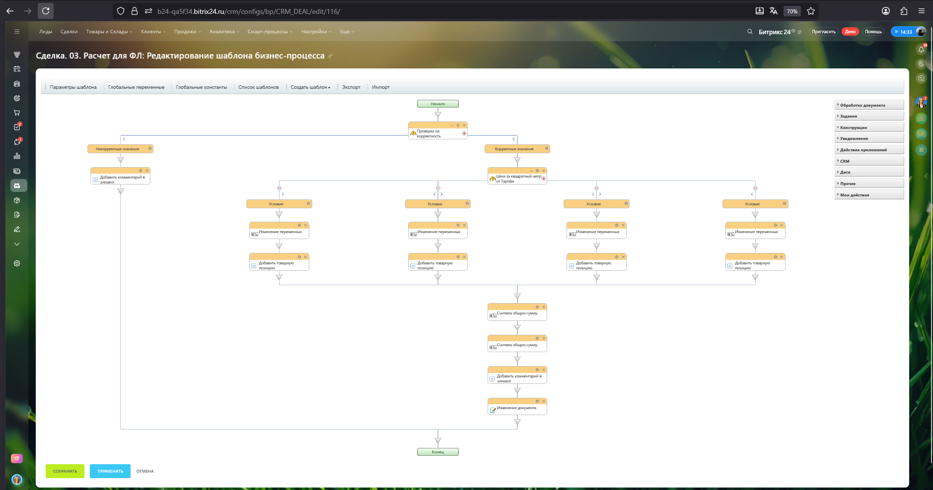Open the Товары и Склады menu
The width and height of the screenshot is (933, 490).
point(109,32)
